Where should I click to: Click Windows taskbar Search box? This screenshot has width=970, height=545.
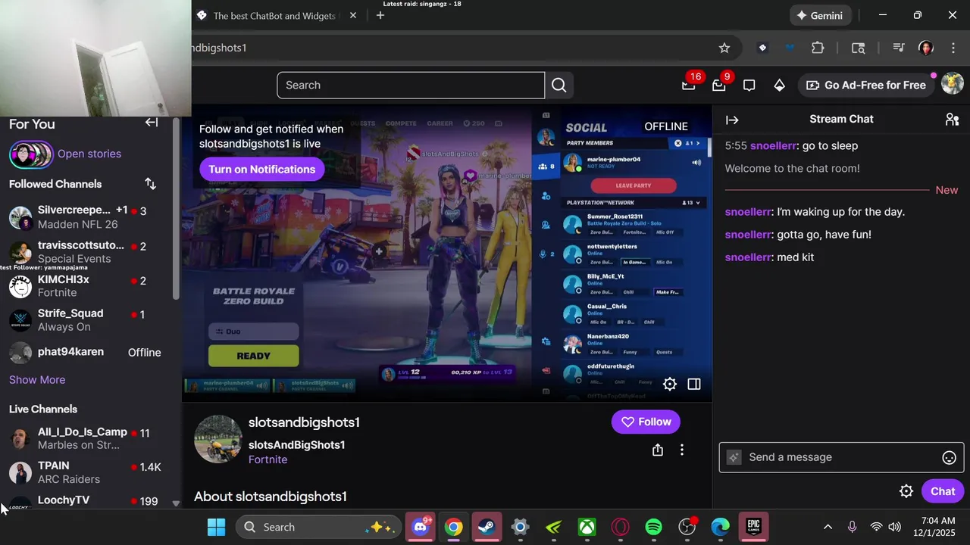click(x=318, y=527)
